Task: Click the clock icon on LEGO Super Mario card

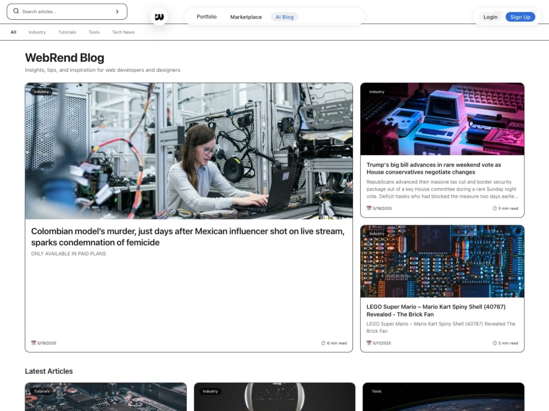Action: pyautogui.click(x=495, y=343)
